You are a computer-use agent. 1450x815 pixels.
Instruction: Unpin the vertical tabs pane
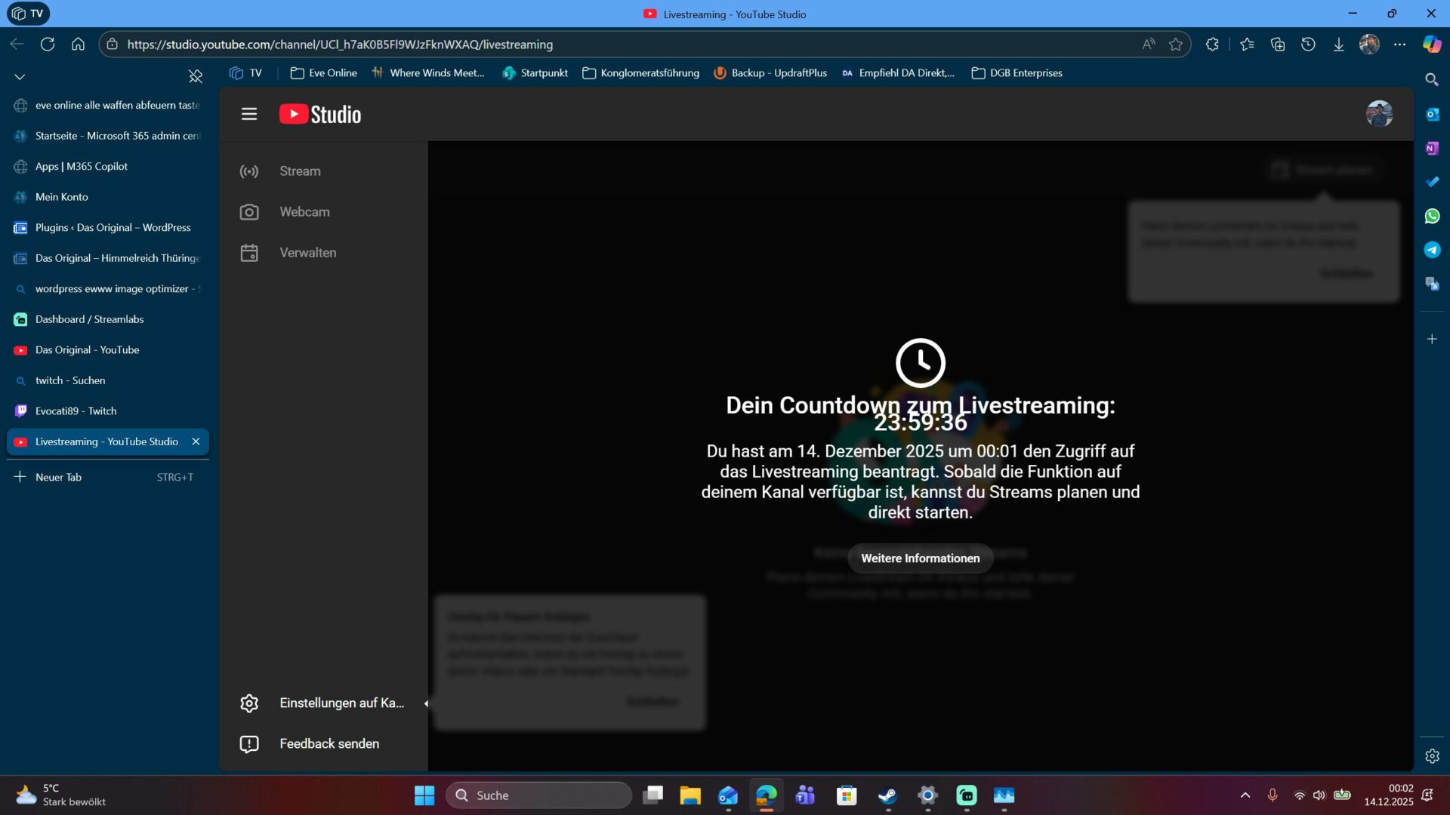tap(196, 76)
